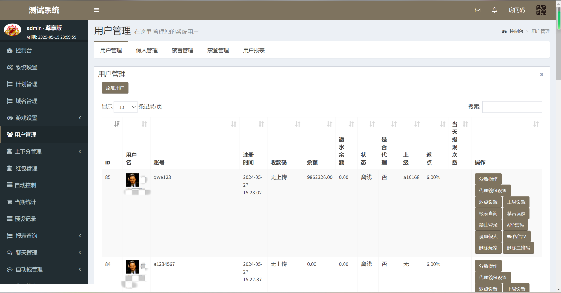Click the page vertical scrollbar thumb
Image resolution: width=561 pixels, height=293 pixels.
[558, 44]
